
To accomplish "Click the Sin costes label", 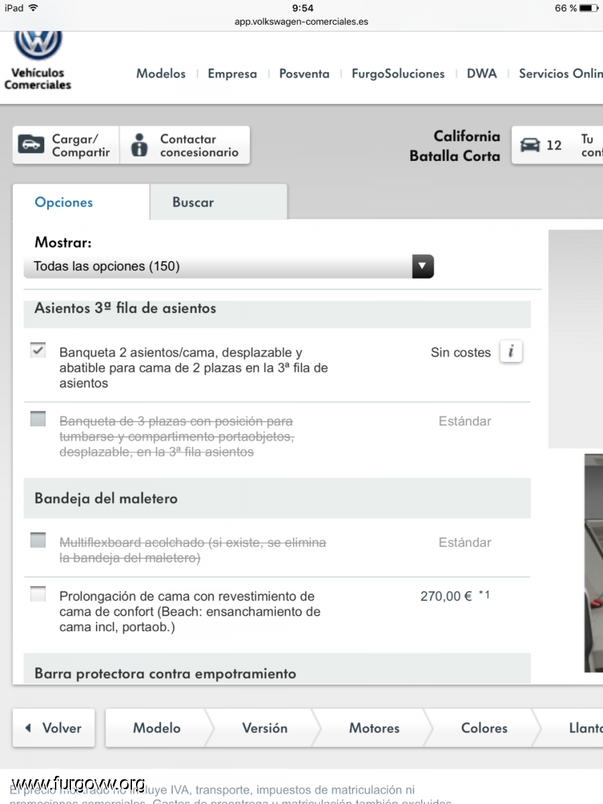I will click(x=461, y=352).
